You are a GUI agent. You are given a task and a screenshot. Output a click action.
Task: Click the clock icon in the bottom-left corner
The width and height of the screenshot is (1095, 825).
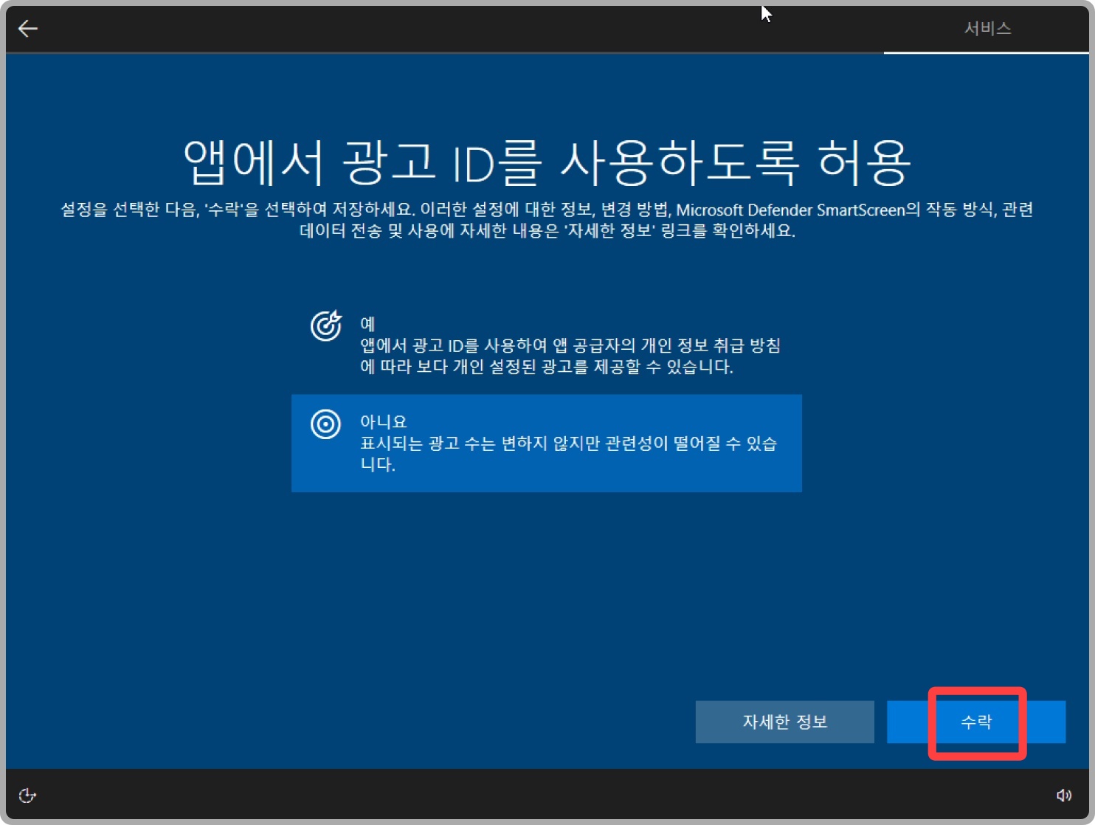(x=27, y=796)
